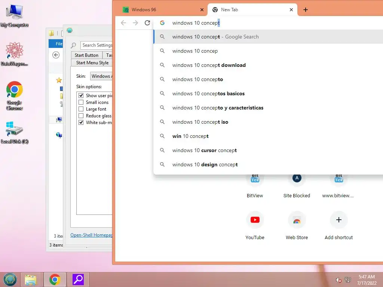The width and height of the screenshot is (383, 287).
Task: Open the Google Chrome desktop shortcut
Action: [15, 95]
